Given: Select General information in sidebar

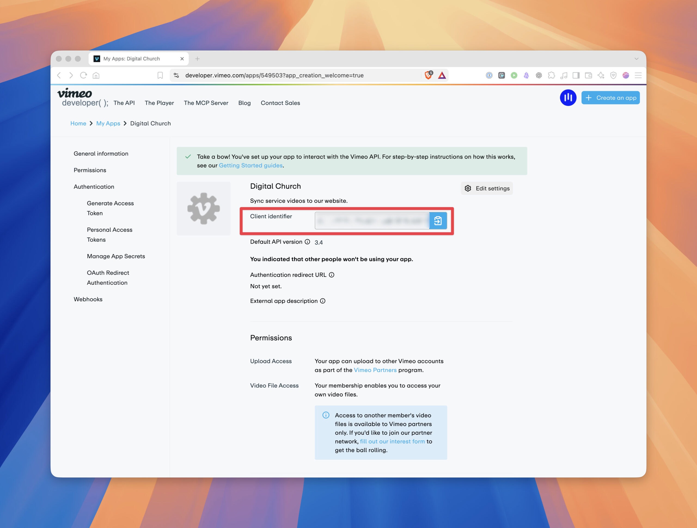Looking at the screenshot, I should (x=101, y=154).
